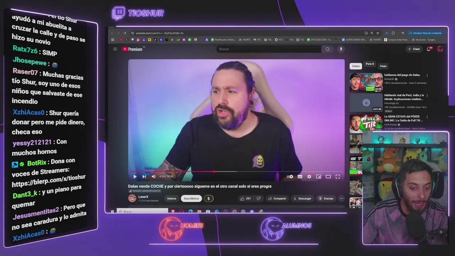The width and height of the screenshot is (455, 256).
Task: Click Compartir share button
Action: 277,198
